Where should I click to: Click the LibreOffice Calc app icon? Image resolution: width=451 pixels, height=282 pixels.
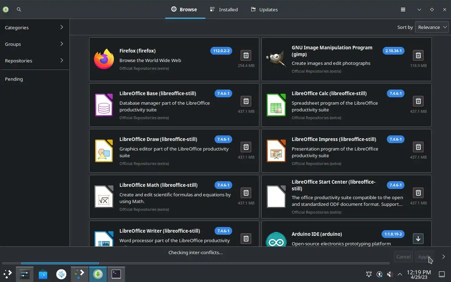[276, 105]
